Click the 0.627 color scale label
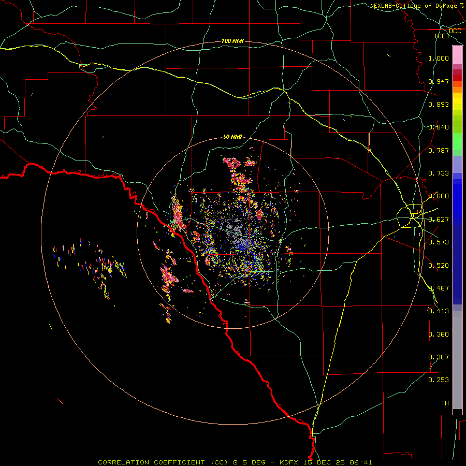The height and width of the screenshot is (466, 466). (x=439, y=220)
